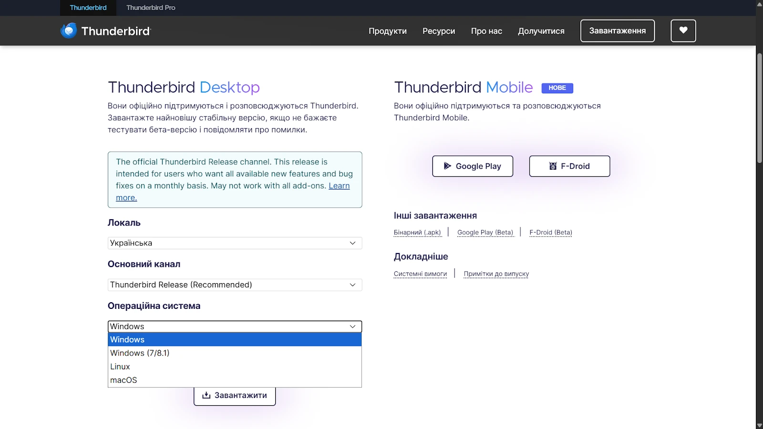Viewport: 763px width, 429px height.
Task: Click the Завантажити button with download icon
Action: click(x=234, y=395)
